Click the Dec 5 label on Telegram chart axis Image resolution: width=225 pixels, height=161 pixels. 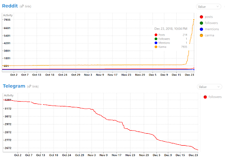pyautogui.click(x=156, y=155)
